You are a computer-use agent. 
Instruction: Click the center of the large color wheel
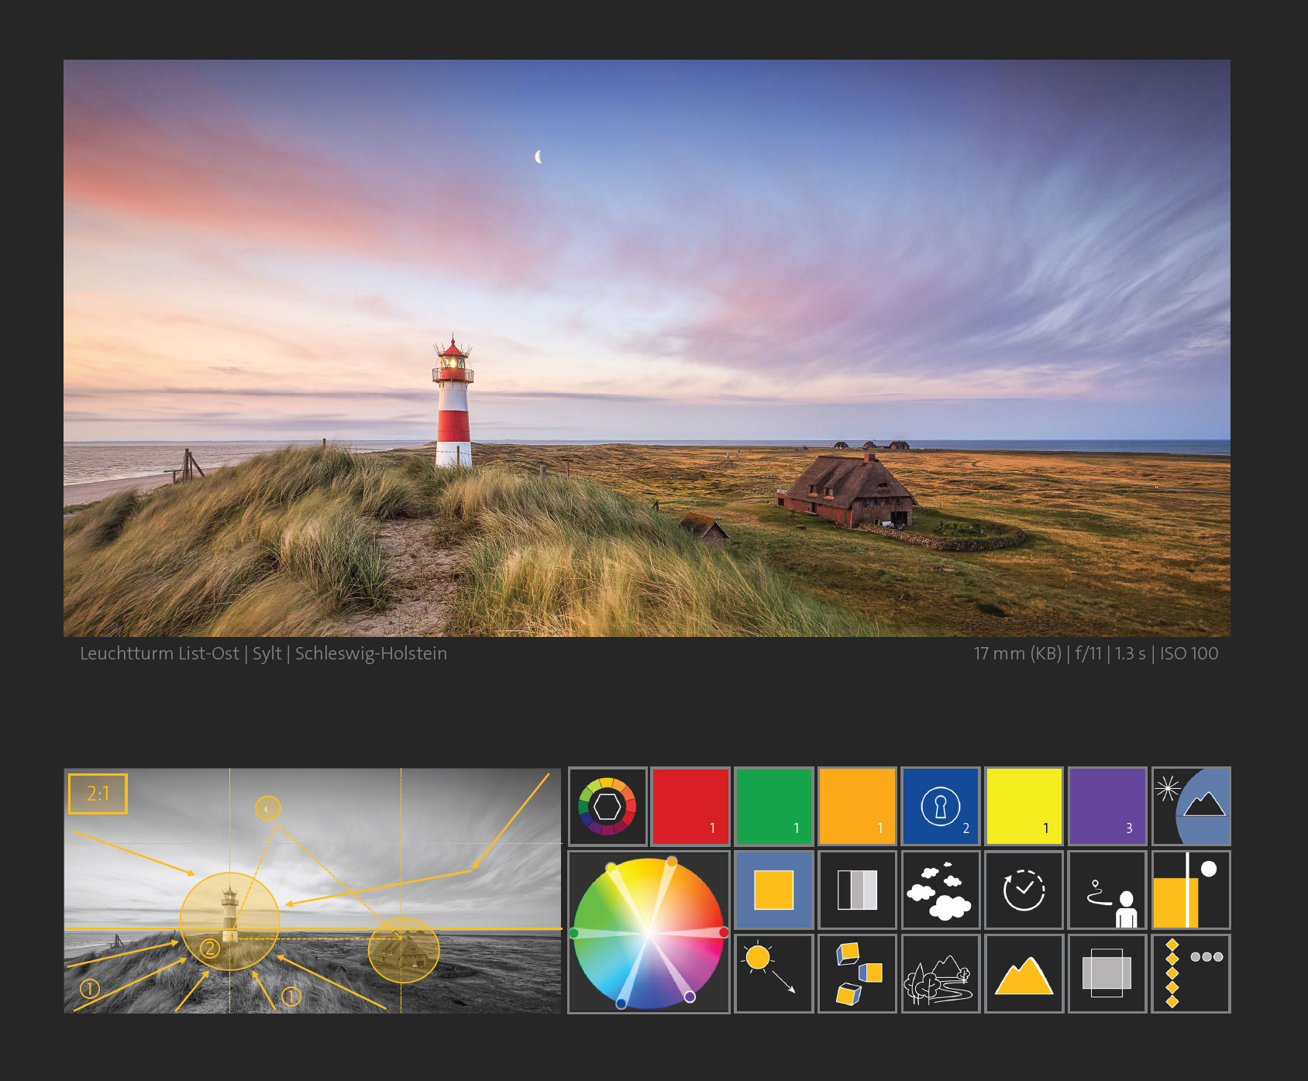649,933
